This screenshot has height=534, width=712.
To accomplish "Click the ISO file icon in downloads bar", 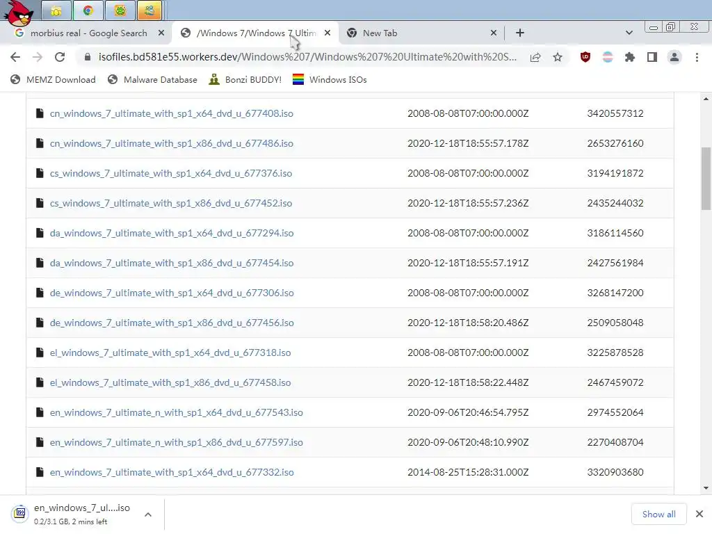I will pyautogui.click(x=20, y=513).
